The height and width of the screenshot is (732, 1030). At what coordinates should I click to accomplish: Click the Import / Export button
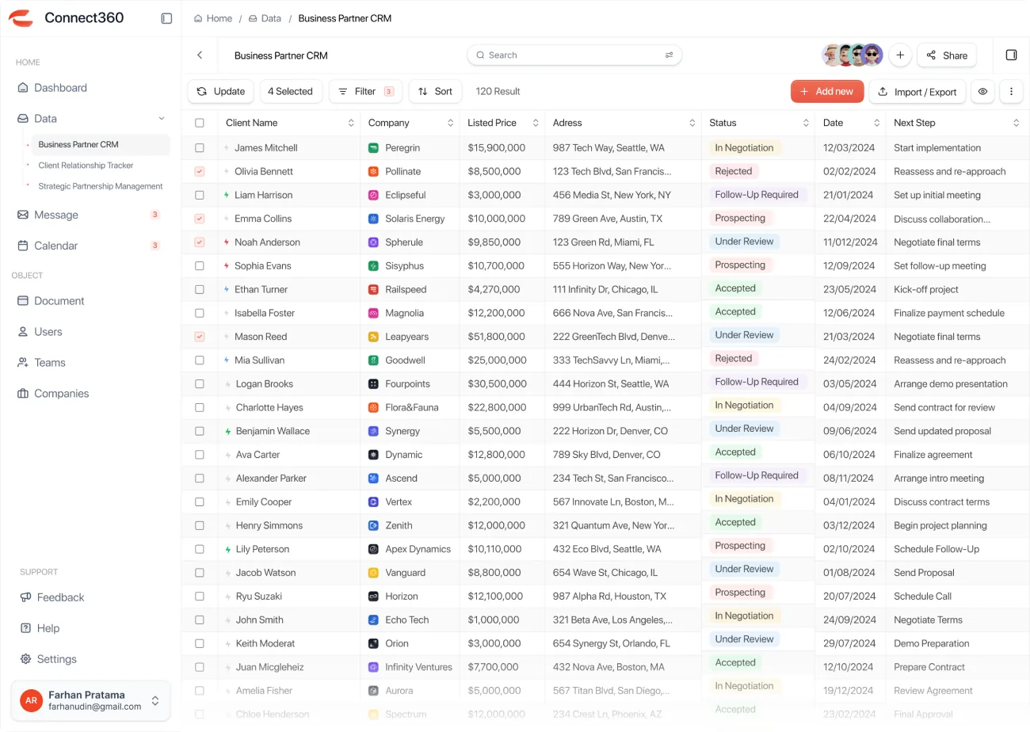click(917, 92)
